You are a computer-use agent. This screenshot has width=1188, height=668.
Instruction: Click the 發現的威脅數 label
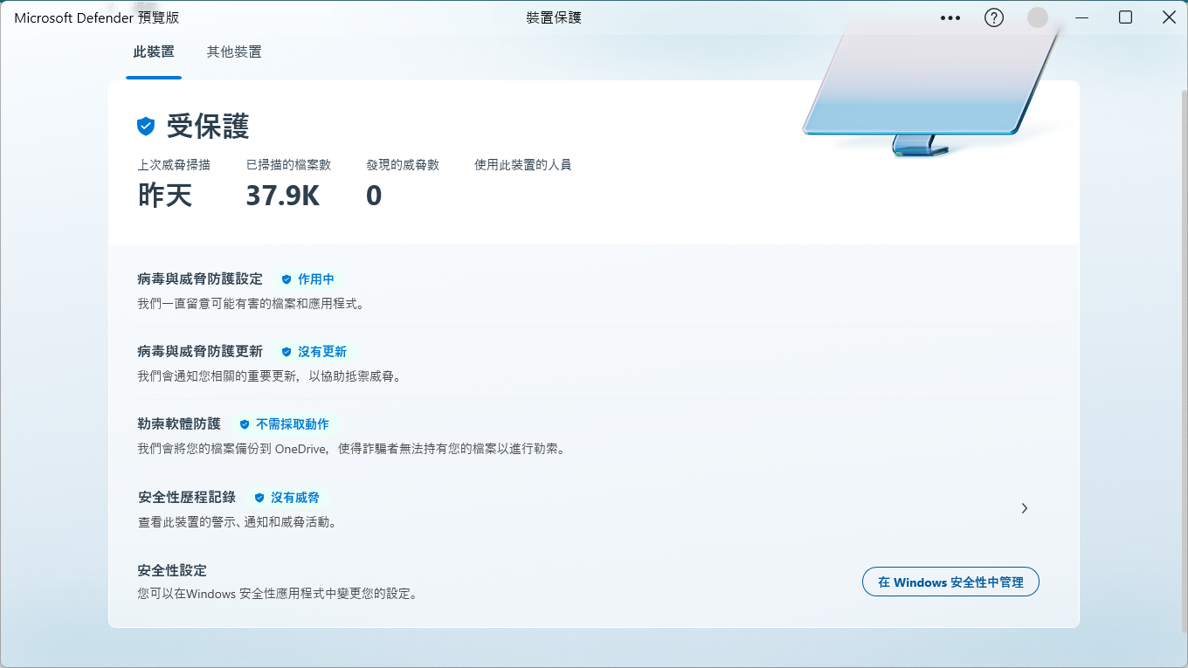(403, 164)
